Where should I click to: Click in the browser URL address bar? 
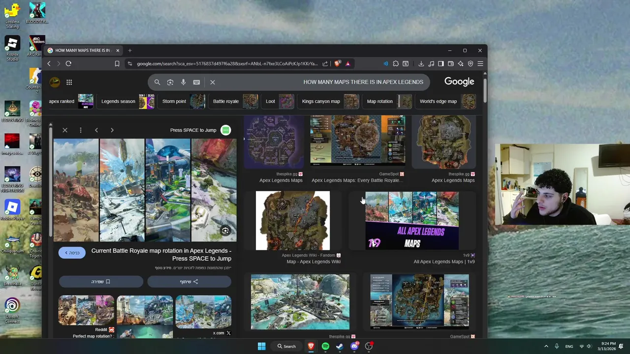tap(227, 63)
